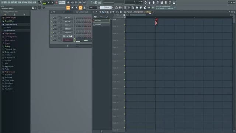236x133 pixels.
Task: Select Playlist zoom tool icon
Action: [118, 12]
